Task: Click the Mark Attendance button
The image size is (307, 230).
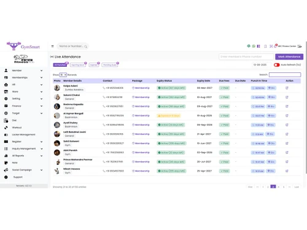Action: pos(289,56)
